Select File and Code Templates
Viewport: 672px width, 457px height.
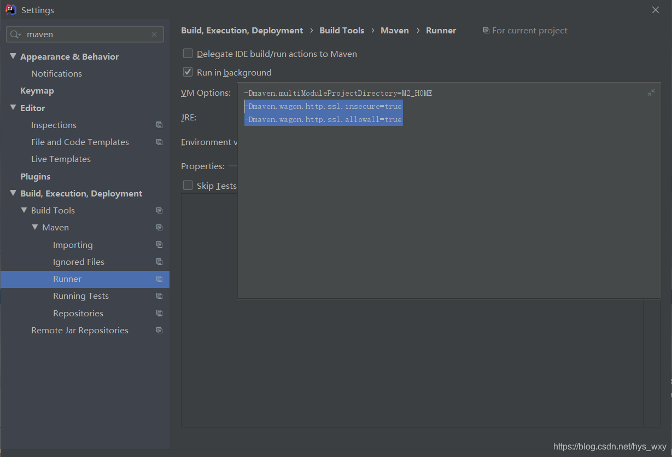[80, 142]
